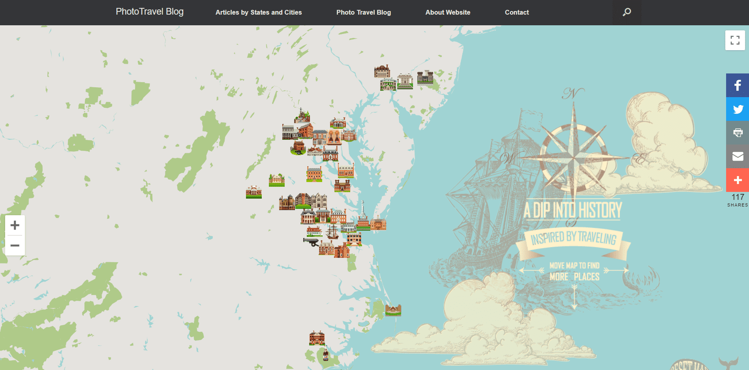Toggle fullscreen map view
The image size is (749, 370).
(x=734, y=40)
